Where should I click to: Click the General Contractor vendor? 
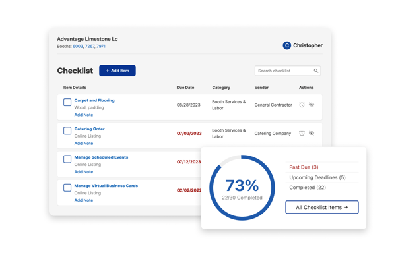273,105
